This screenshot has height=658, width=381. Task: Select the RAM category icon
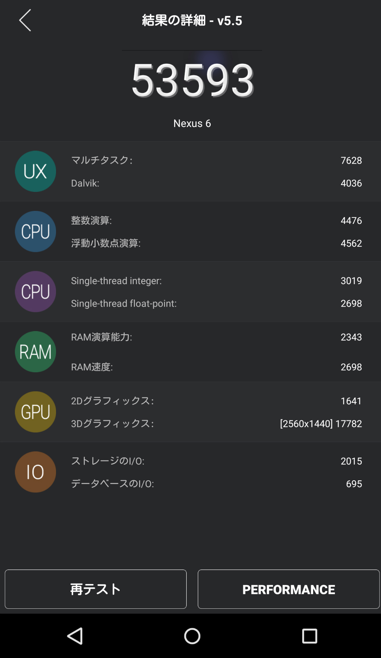[35, 351]
